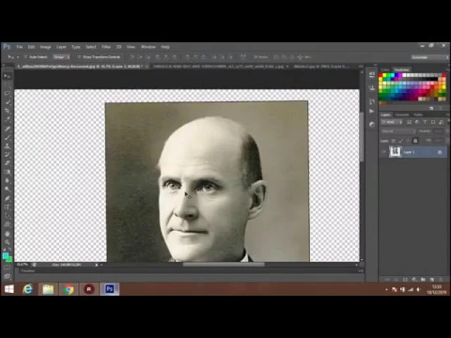Select the Healing Brush tool
451x338 pixels.
click(8, 129)
